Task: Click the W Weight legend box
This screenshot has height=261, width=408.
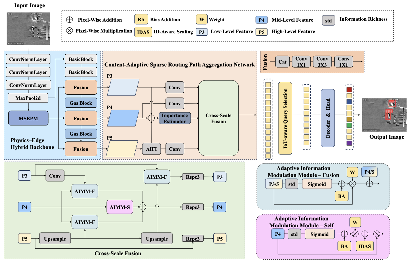Action: point(202,20)
